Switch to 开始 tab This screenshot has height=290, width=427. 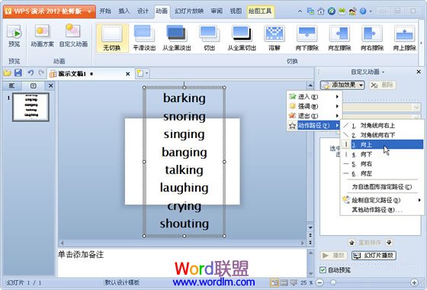point(105,11)
